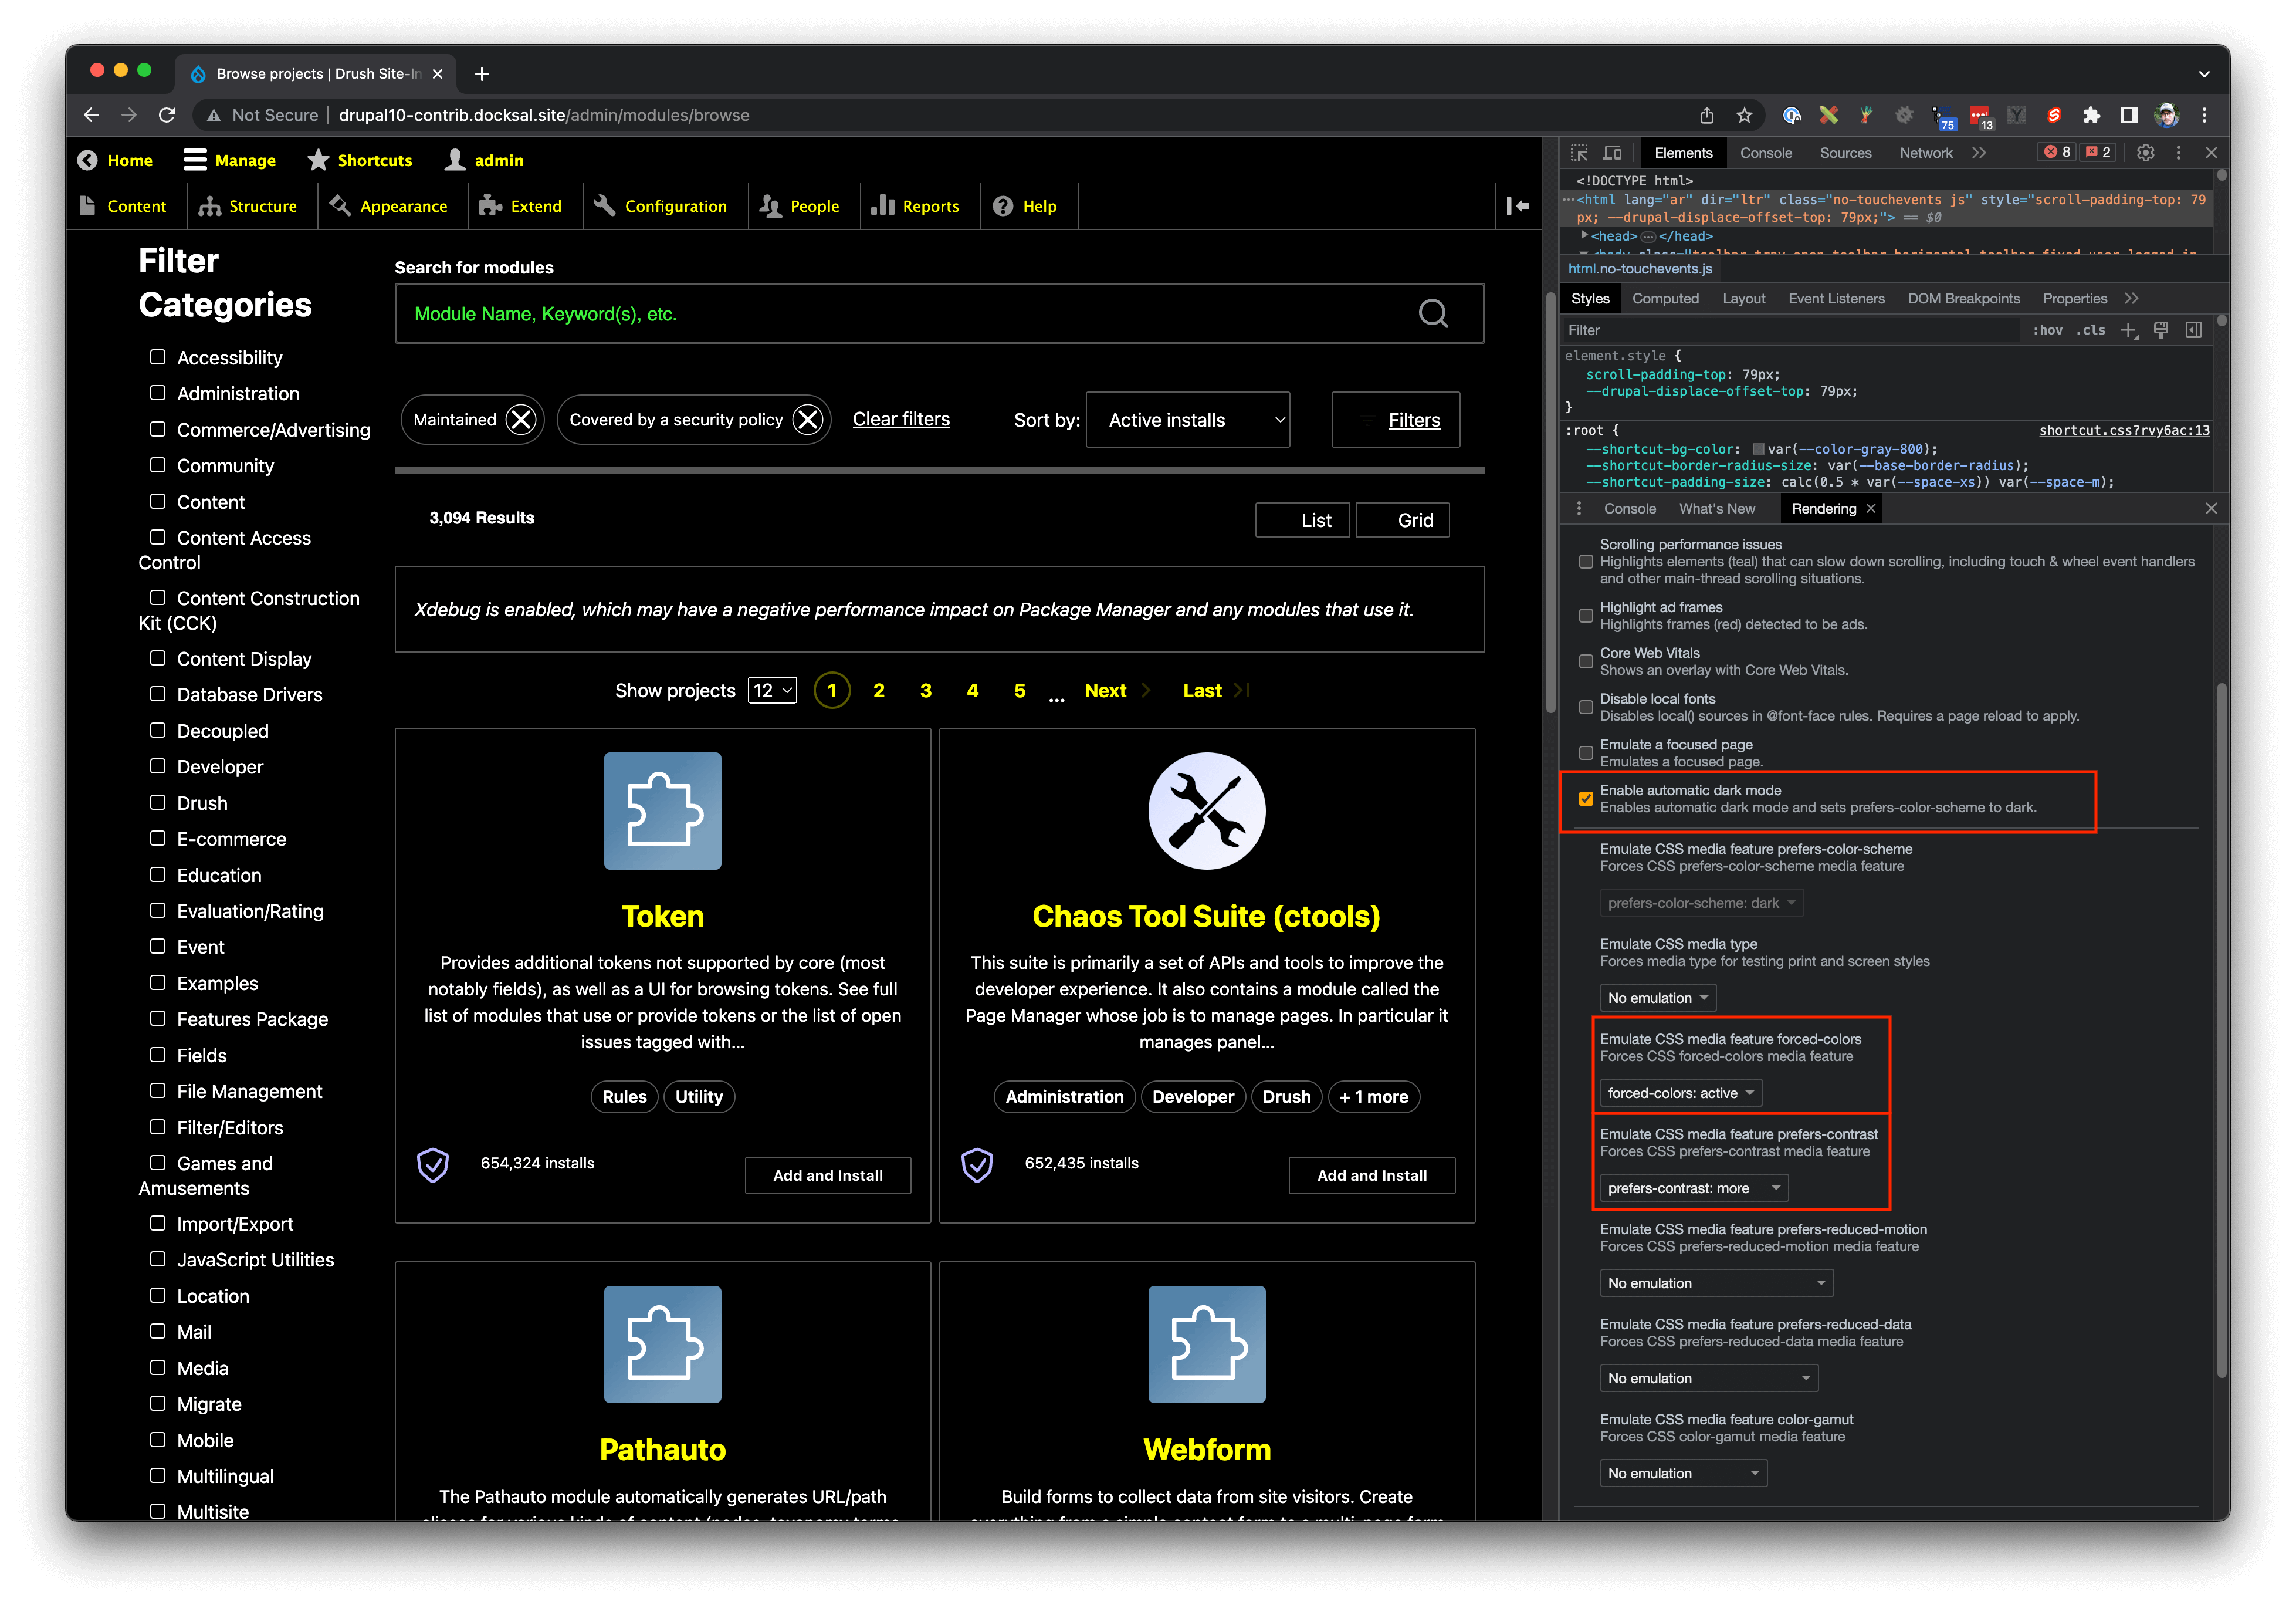Enable the Core Web Vitals checkbox
The height and width of the screenshot is (1608, 2296).
click(1586, 661)
